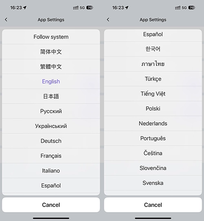The image size is (204, 221).
Task: Tap the 16:23 clock on left screen
Action: (x=16, y=8)
